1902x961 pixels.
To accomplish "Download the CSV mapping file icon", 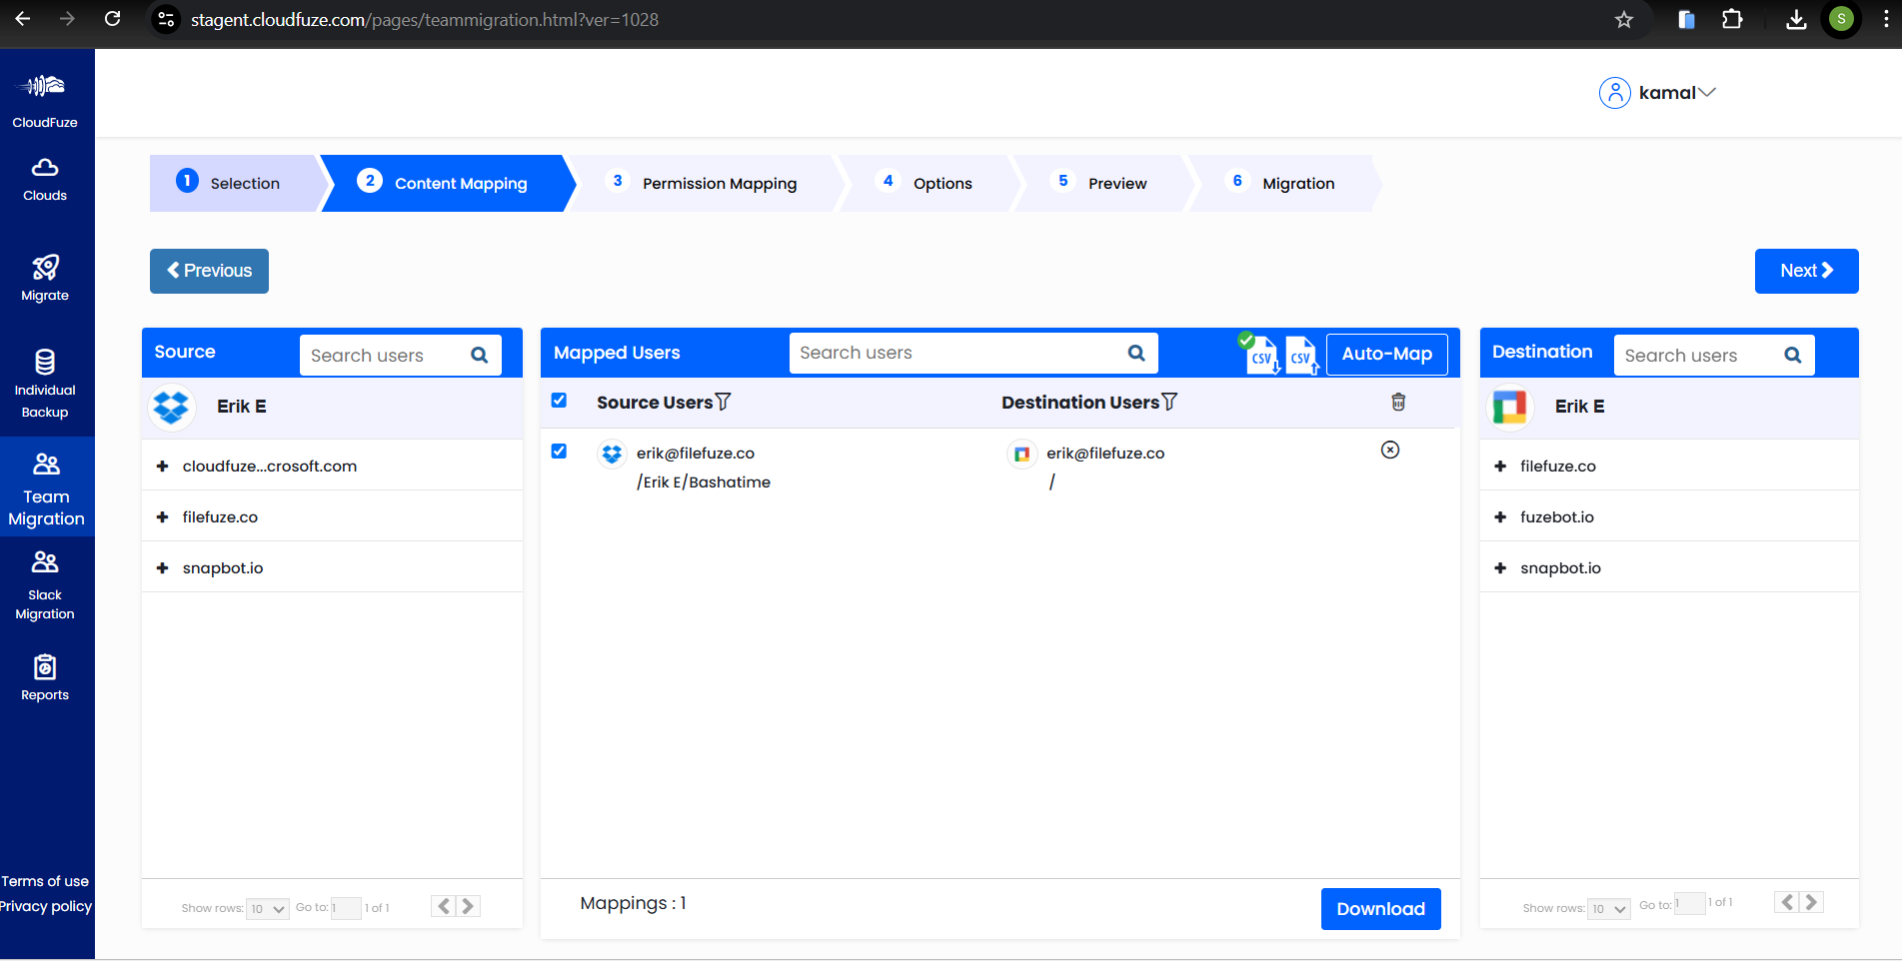I will [1260, 354].
